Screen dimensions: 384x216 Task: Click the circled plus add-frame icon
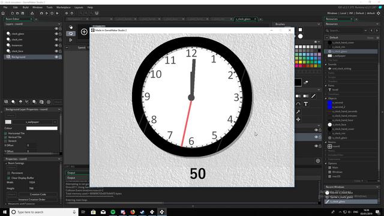coord(84,32)
